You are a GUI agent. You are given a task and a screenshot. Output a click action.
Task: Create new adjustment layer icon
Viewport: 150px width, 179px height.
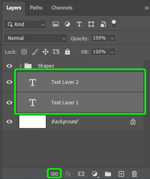[x=95, y=174]
